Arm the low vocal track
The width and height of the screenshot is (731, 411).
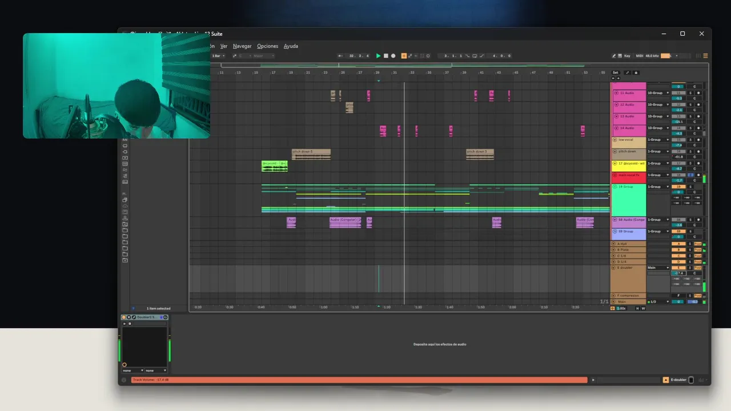click(x=698, y=140)
